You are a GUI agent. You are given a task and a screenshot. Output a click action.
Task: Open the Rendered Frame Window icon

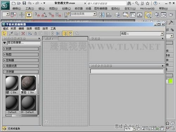[164, 15]
